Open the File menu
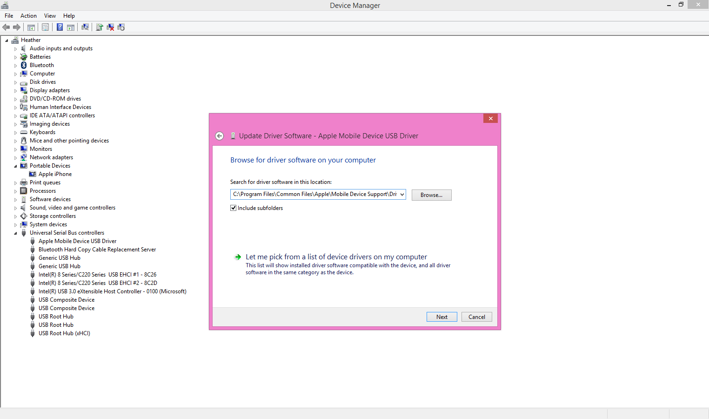Viewport: 709px width, 419px height. [9, 16]
